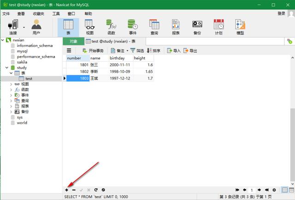Open the Help (帮助) menu
The height and width of the screenshot is (200, 295).
pos(88,14)
